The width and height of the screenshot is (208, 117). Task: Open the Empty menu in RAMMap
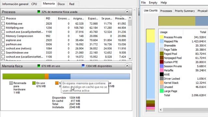coord(153,3)
